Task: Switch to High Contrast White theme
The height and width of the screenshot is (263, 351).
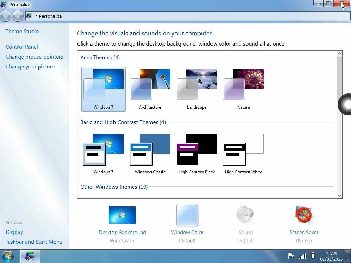Action: (x=243, y=154)
